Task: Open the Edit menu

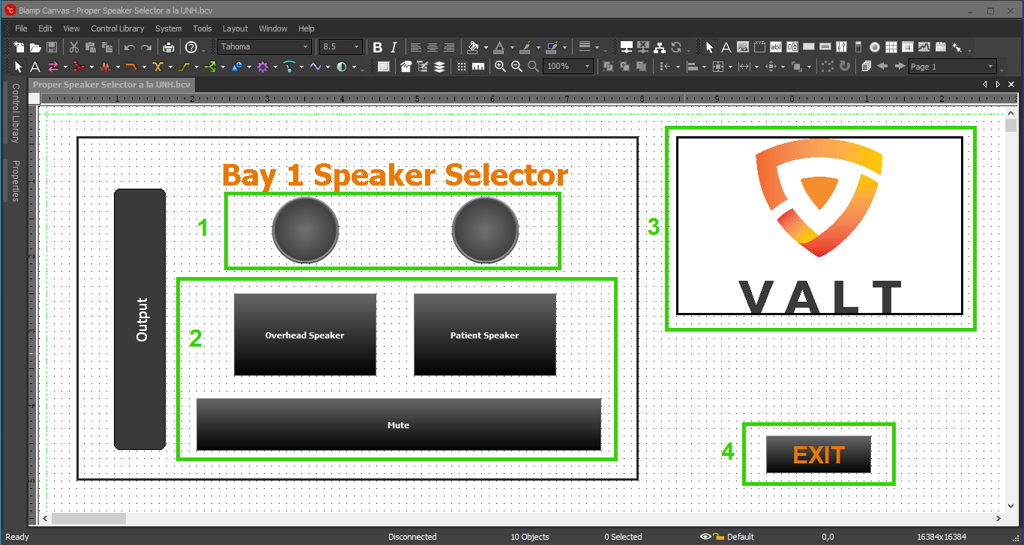Action: [45, 28]
